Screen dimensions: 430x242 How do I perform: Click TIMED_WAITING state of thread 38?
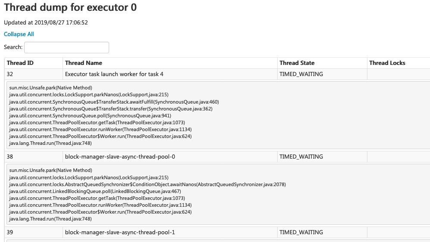tap(301, 157)
